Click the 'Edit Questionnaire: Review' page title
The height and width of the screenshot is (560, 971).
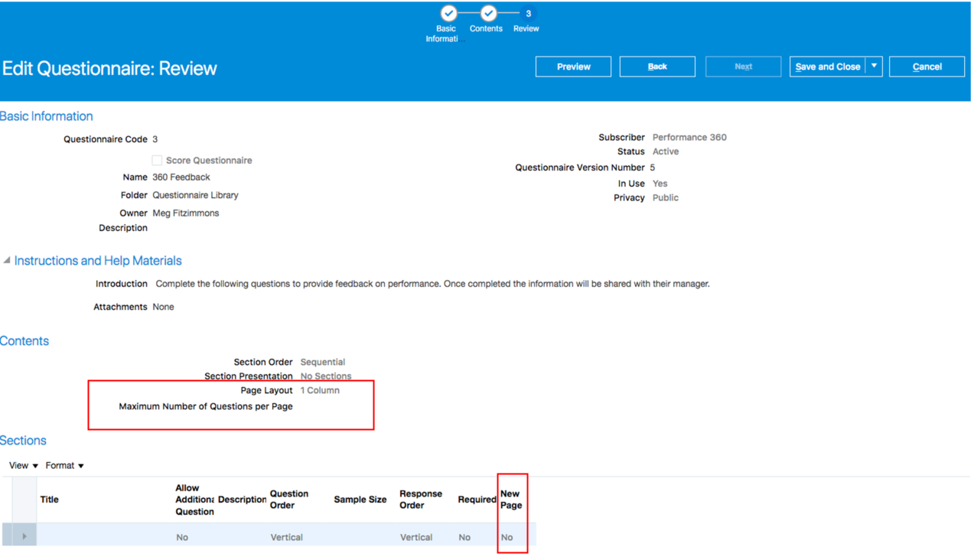(109, 68)
